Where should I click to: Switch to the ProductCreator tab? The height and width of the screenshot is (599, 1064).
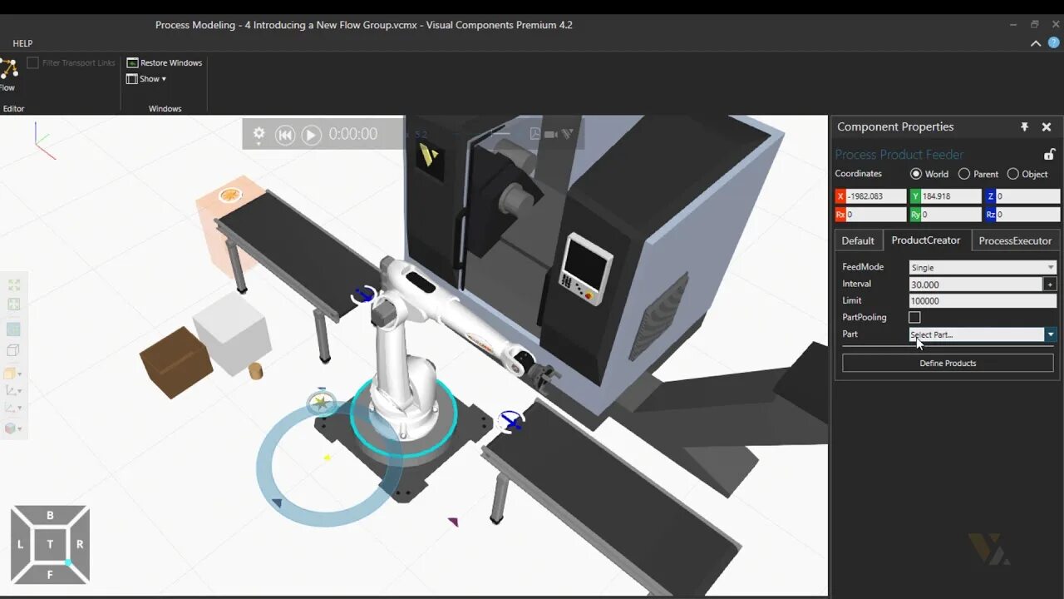pyautogui.click(x=926, y=240)
